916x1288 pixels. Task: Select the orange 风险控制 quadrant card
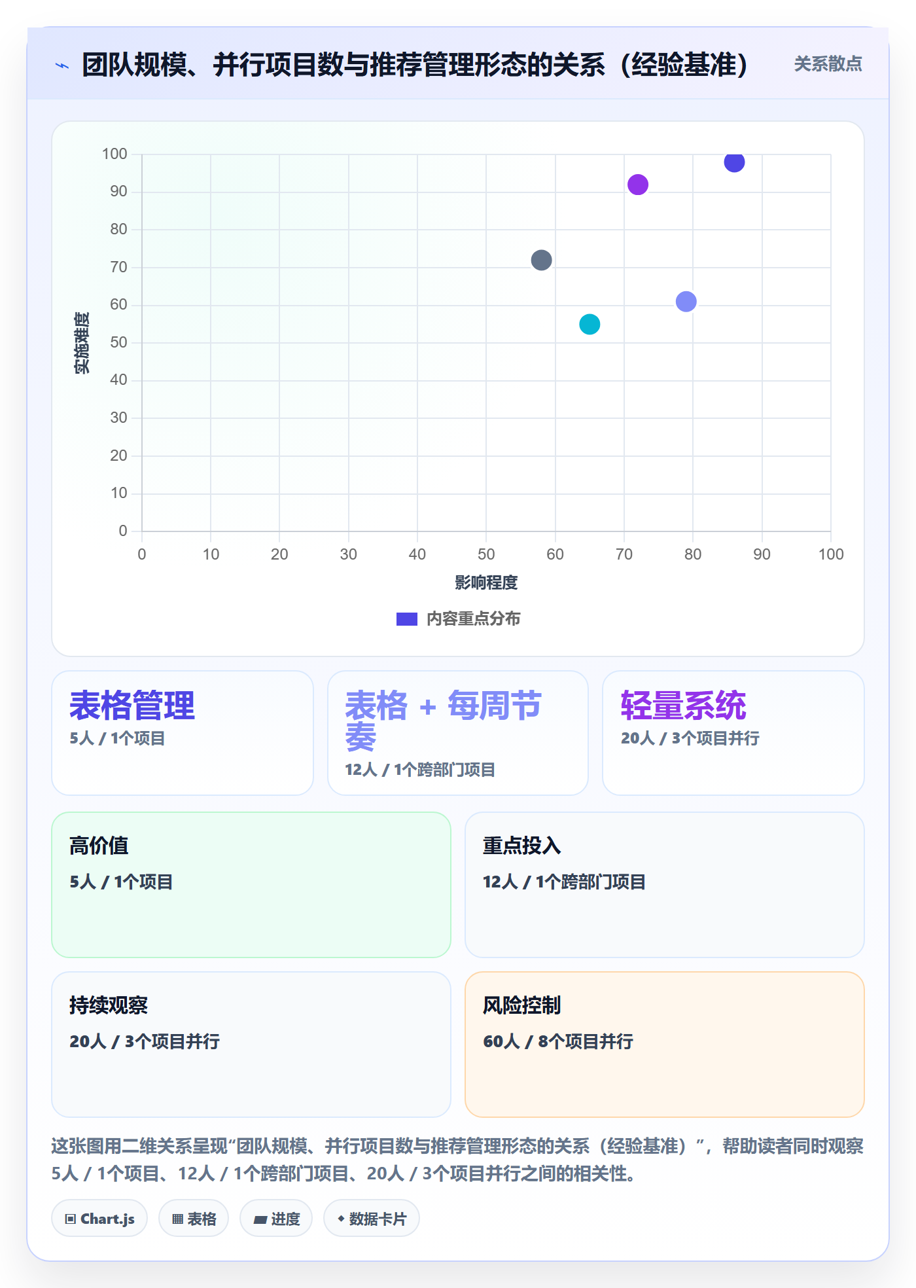point(665,1045)
